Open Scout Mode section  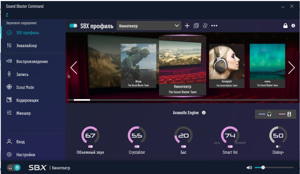tap(25, 87)
